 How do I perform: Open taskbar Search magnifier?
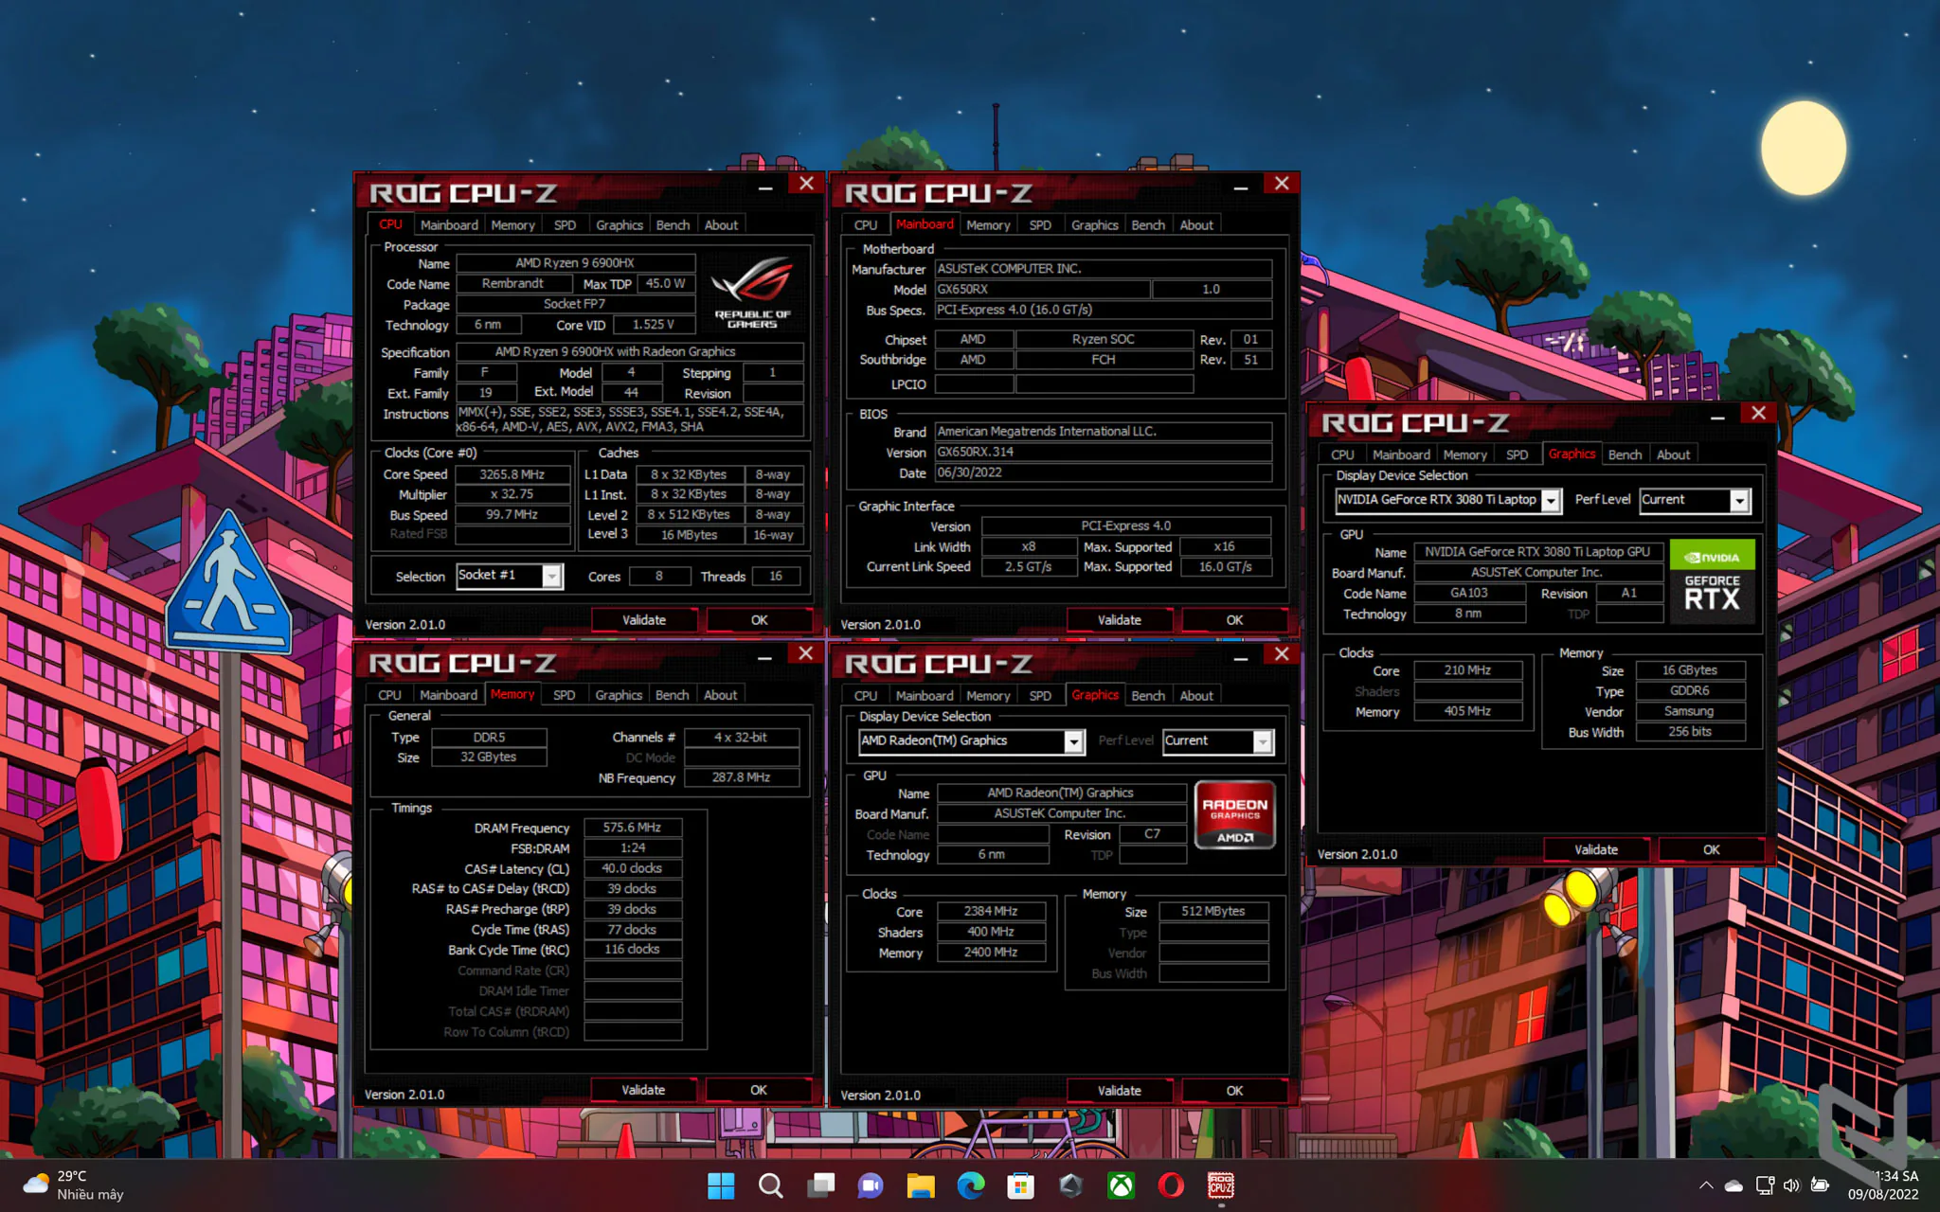tap(771, 1185)
